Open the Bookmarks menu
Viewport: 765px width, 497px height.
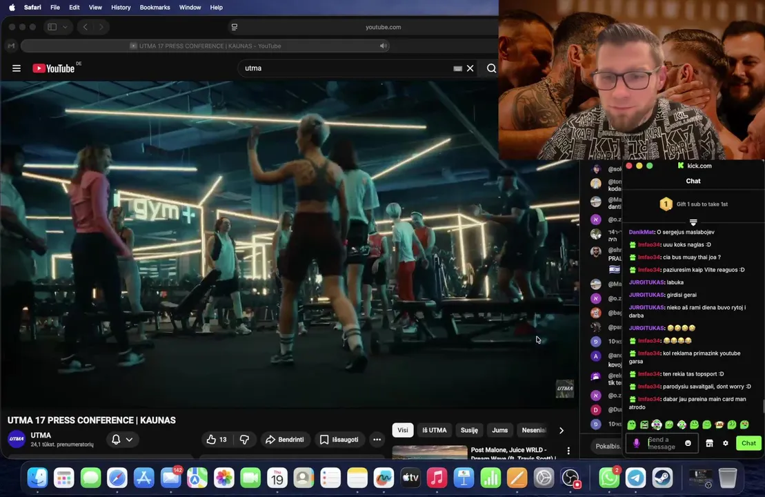coord(155,8)
